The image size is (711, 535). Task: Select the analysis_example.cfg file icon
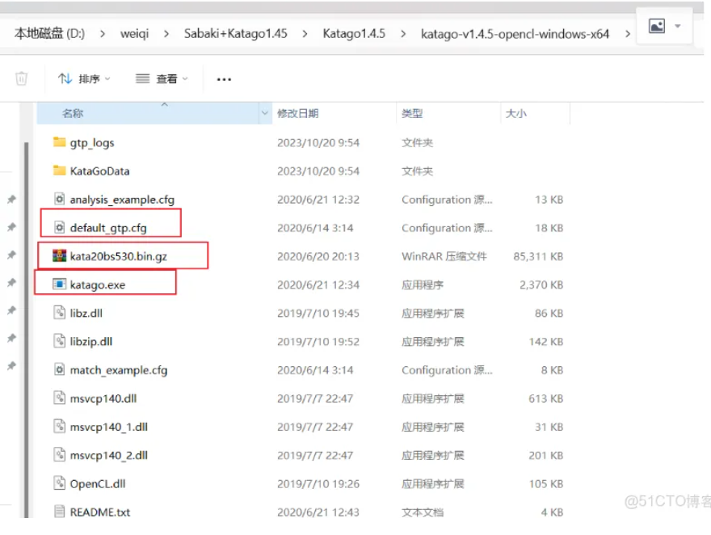tap(60, 199)
